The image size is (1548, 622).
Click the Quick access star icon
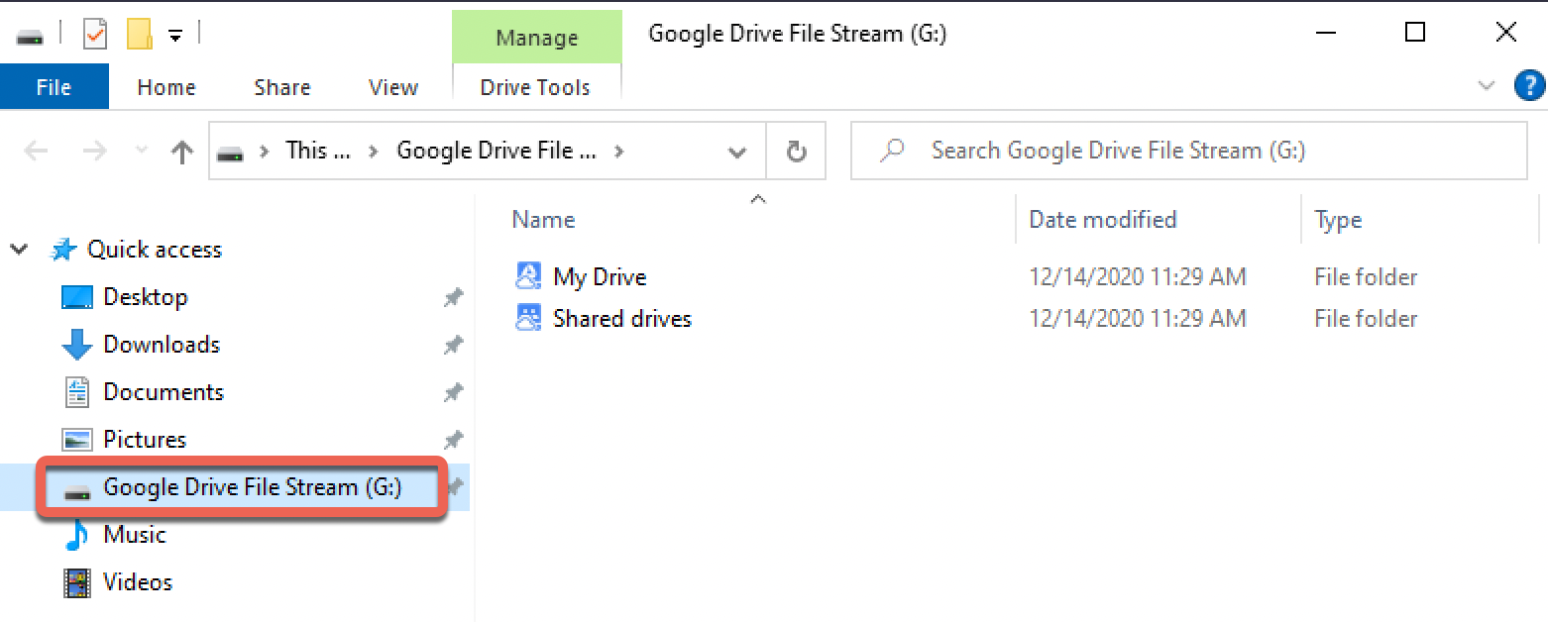pyautogui.click(x=63, y=250)
